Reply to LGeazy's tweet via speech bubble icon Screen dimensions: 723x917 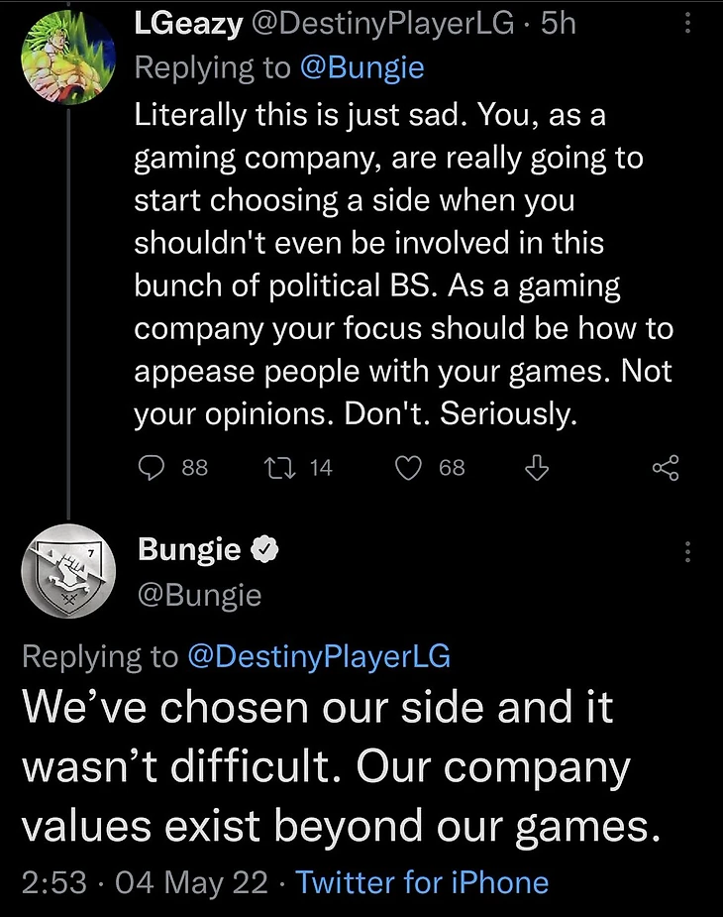(149, 467)
